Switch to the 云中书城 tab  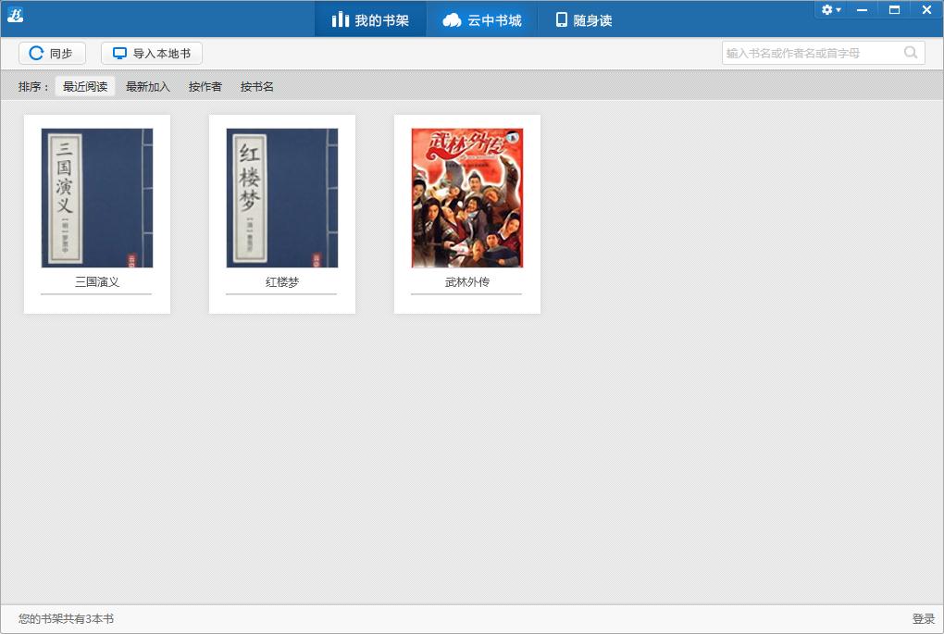click(x=481, y=18)
